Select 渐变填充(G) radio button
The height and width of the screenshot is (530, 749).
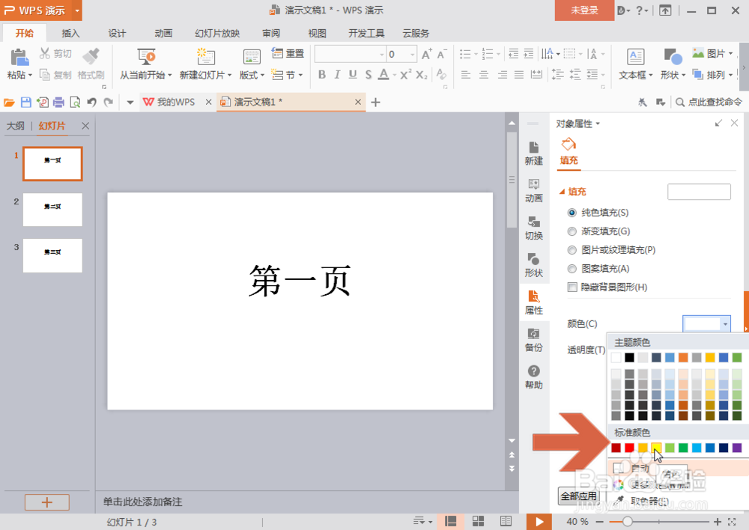tap(571, 231)
